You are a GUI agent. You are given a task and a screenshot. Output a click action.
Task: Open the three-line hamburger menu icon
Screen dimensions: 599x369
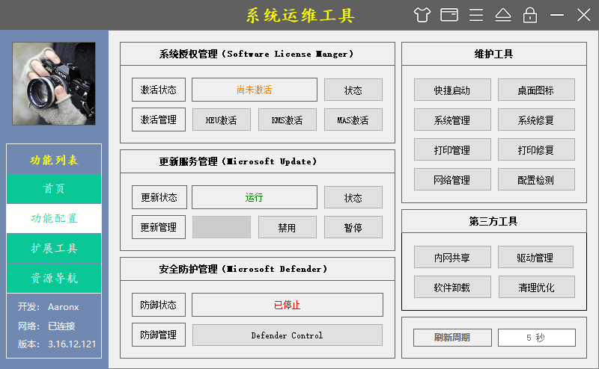[x=476, y=15]
